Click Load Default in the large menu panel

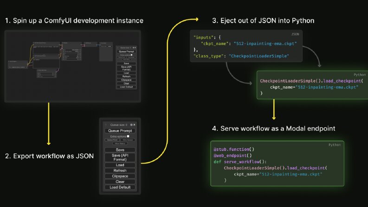pyautogui.click(x=120, y=188)
